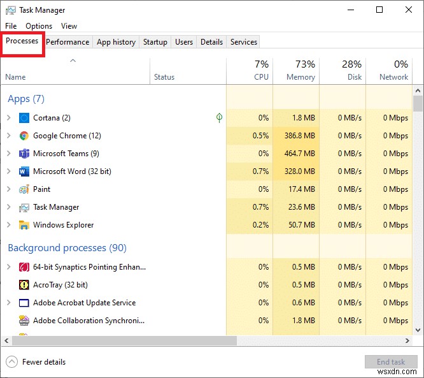Expand Adobe Acrobat Update Service entry
This screenshot has width=424, height=378.
(x=9, y=303)
